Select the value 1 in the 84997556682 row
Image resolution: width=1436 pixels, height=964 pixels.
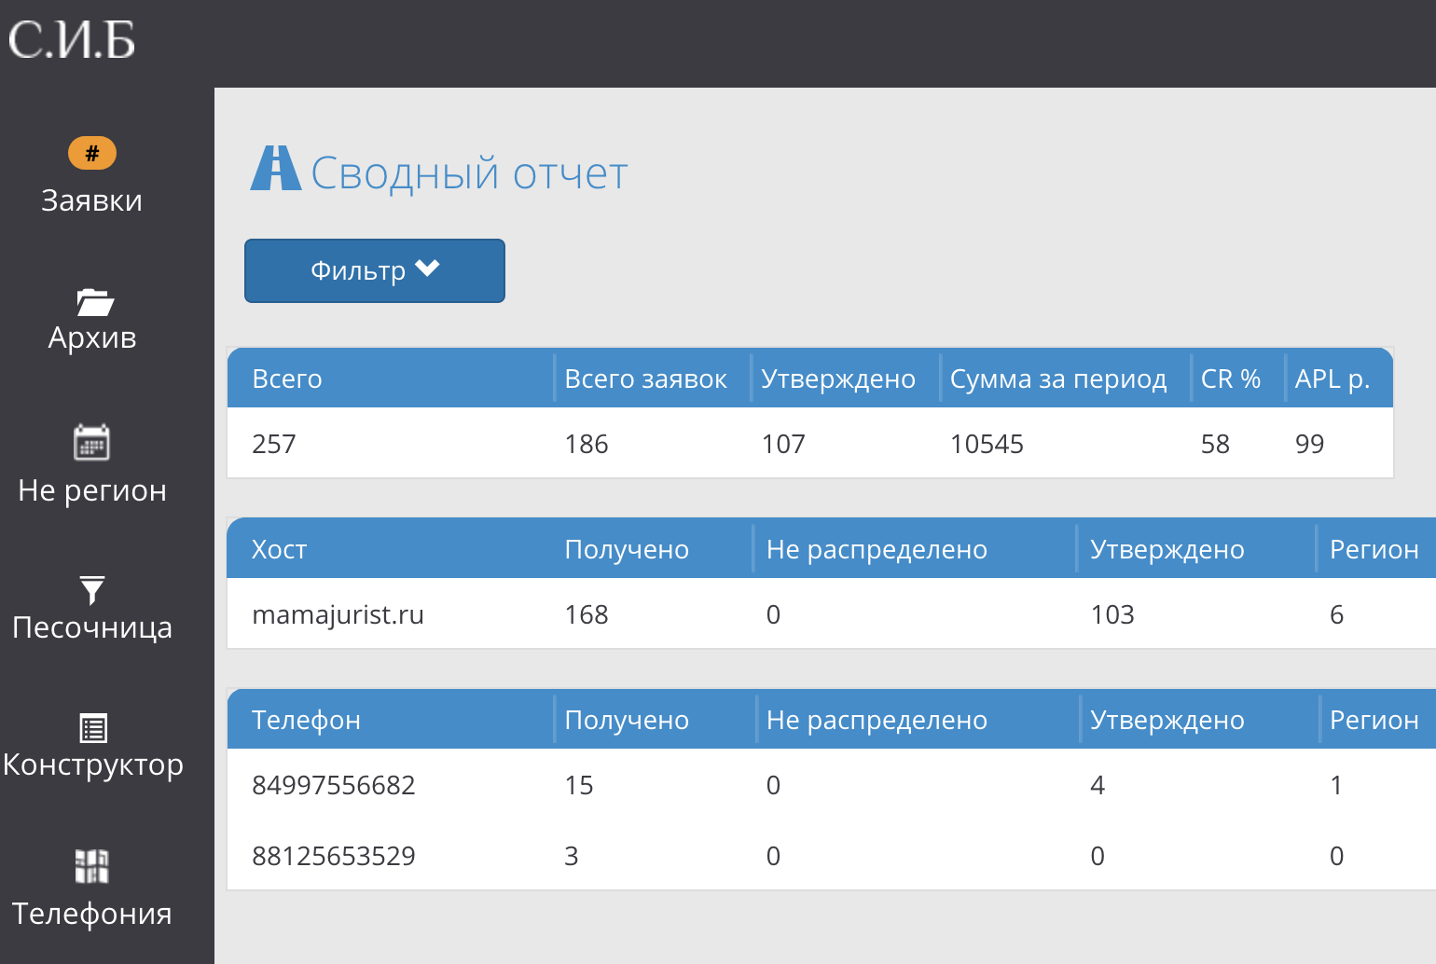(1336, 785)
